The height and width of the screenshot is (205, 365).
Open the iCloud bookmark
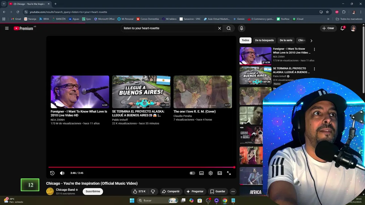pos(298,19)
